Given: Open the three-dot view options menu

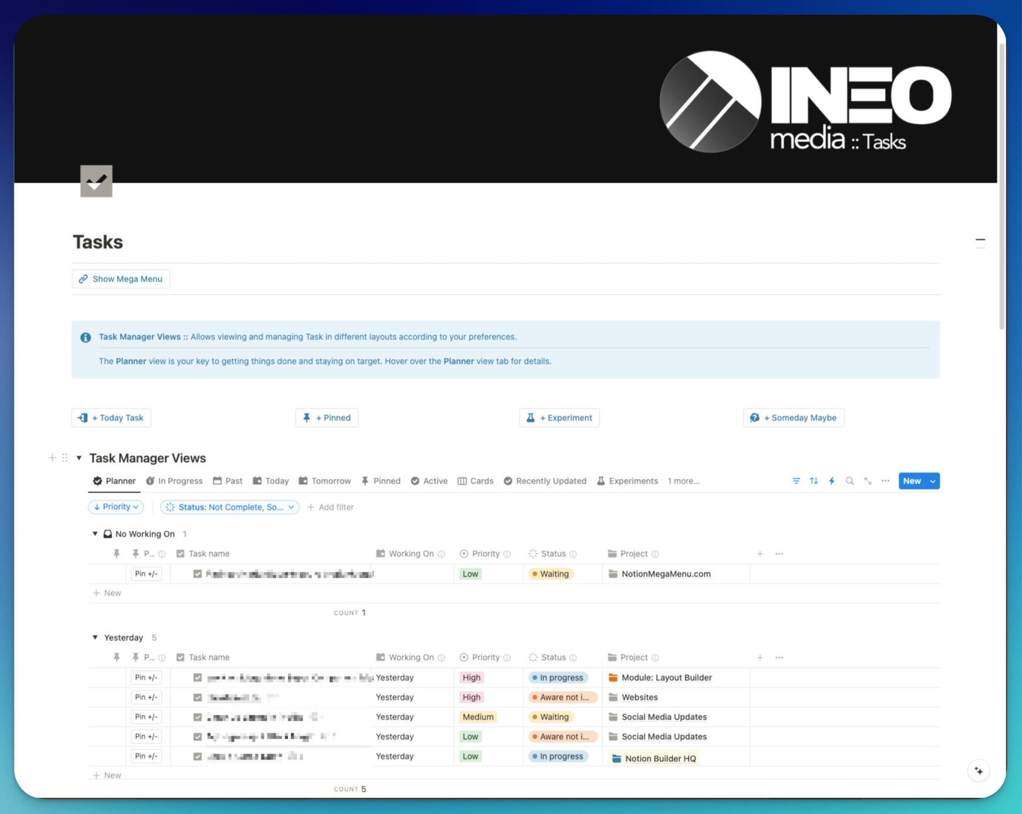Looking at the screenshot, I should [x=885, y=481].
